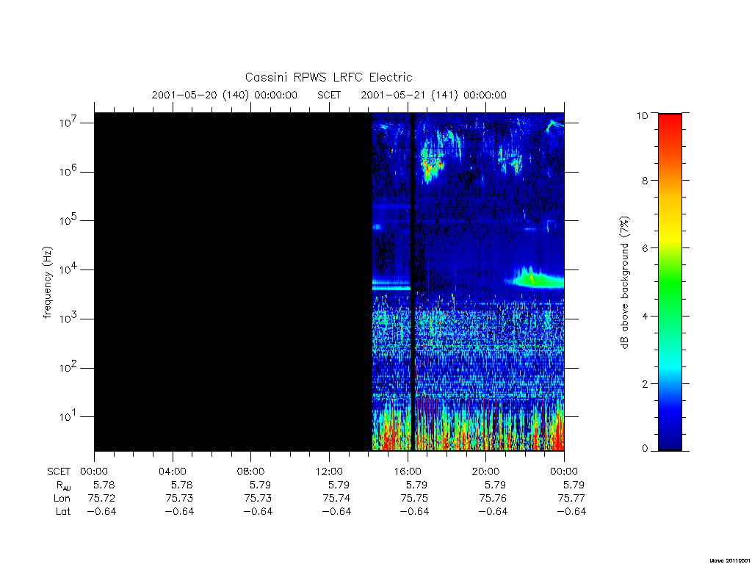Click the '20:00' time tick label
This screenshot has width=752, height=564.
pos(486,471)
